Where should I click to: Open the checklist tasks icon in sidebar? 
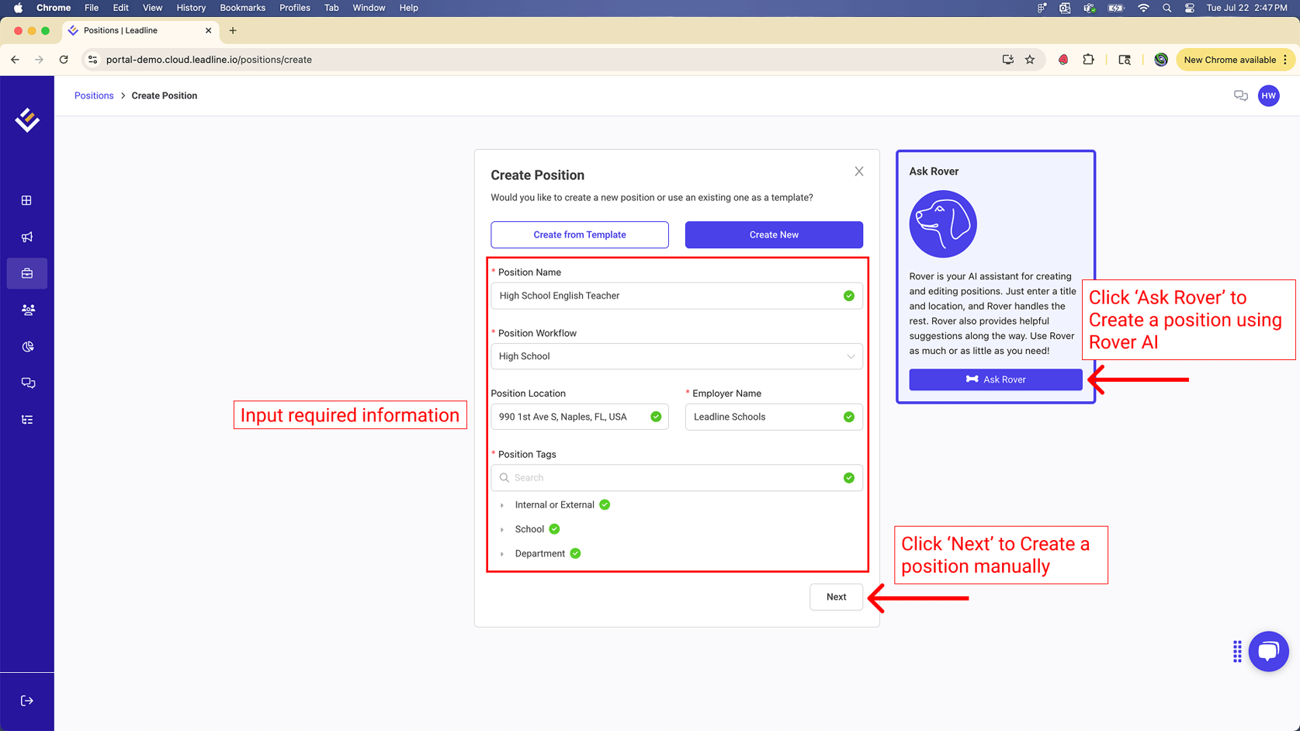tap(26, 420)
